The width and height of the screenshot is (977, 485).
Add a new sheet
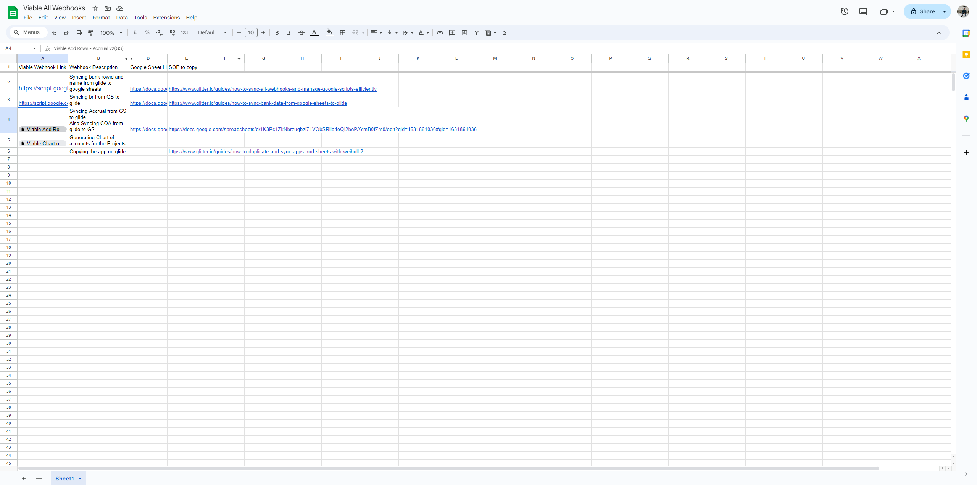pyautogui.click(x=24, y=479)
